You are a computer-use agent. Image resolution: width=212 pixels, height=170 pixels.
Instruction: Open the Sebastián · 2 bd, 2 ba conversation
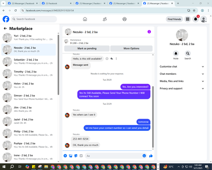click(x=28, y=62)
